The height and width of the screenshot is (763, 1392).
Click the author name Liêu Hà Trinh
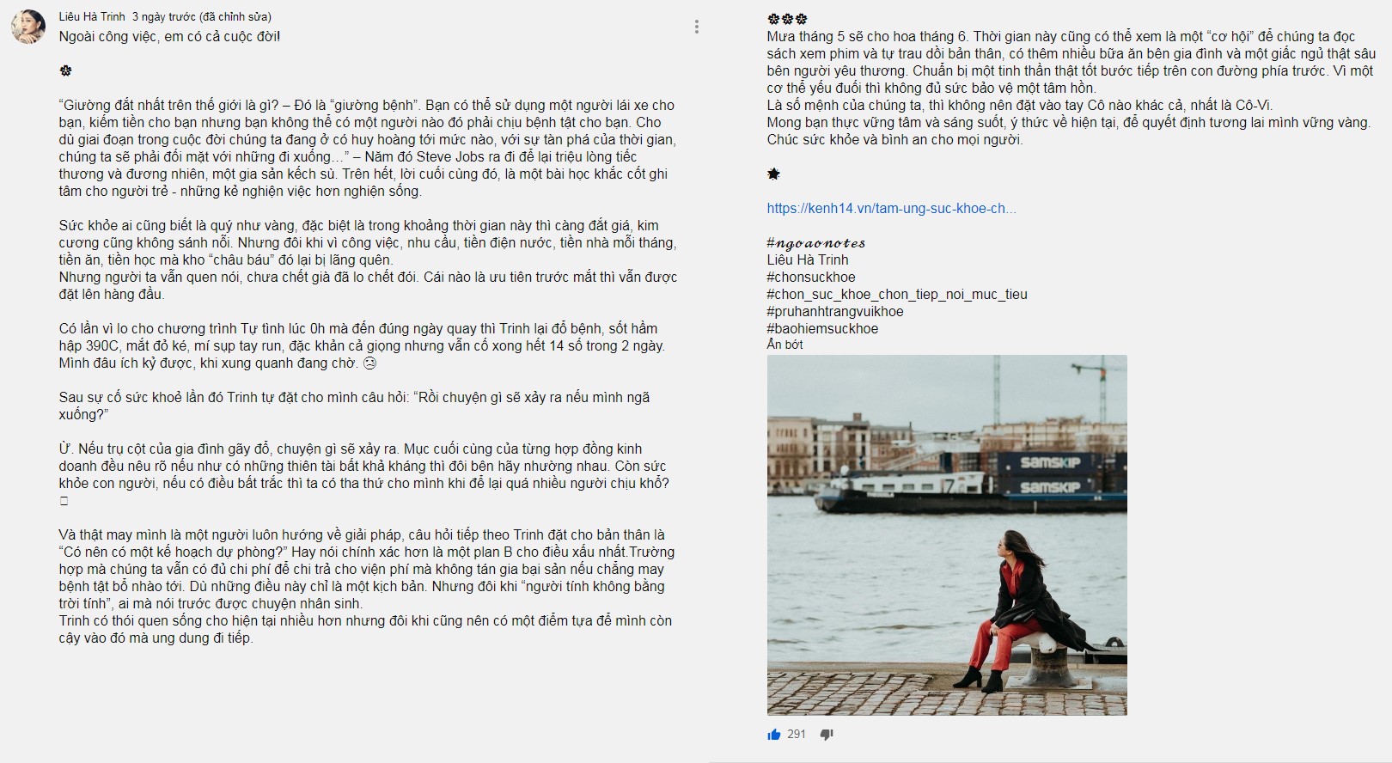92,16
